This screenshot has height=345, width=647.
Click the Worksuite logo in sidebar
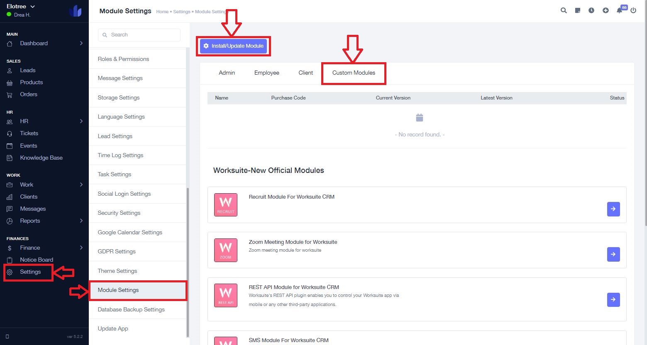[76, 11]
